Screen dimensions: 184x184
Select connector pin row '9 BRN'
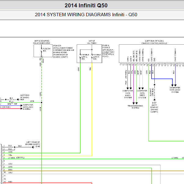[x=8, y=170]
